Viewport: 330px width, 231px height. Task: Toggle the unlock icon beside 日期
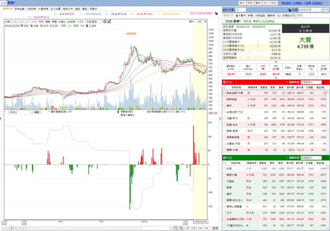(x=289, y=10)
